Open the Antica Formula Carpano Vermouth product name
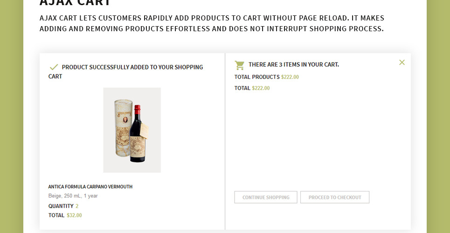Screen dimensions: 450x233 point(90,187)
